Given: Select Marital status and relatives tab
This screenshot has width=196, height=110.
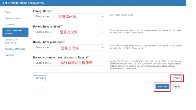Looking at the screenshot, I should tap(15, 32).
